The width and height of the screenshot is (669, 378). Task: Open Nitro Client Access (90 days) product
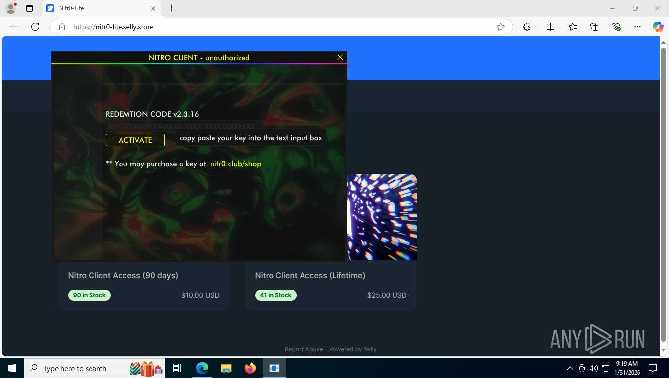(x=123, y=275)
